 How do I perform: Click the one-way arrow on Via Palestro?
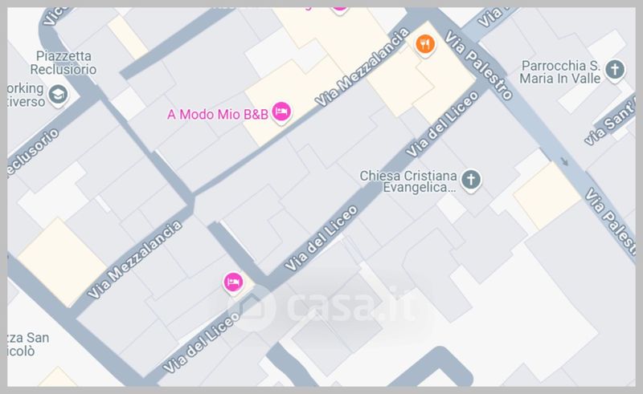[565, 162]
